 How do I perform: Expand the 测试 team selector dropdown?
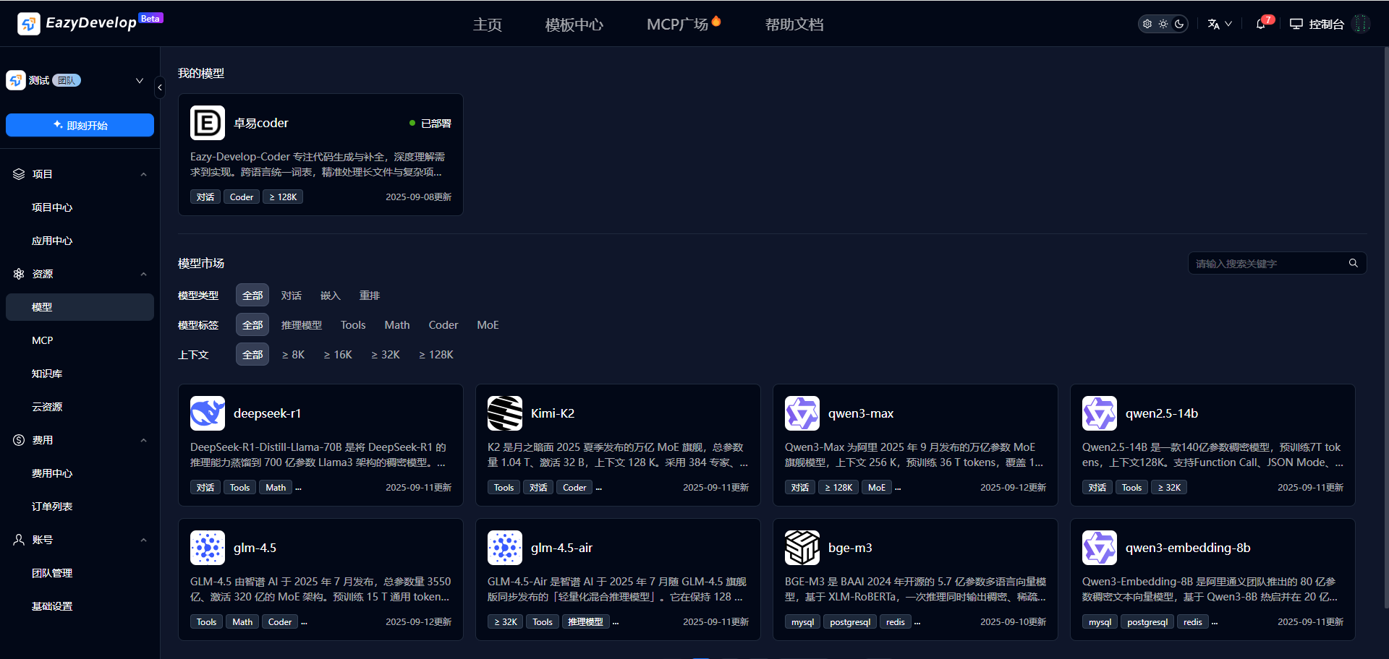[x=140, y=80]
